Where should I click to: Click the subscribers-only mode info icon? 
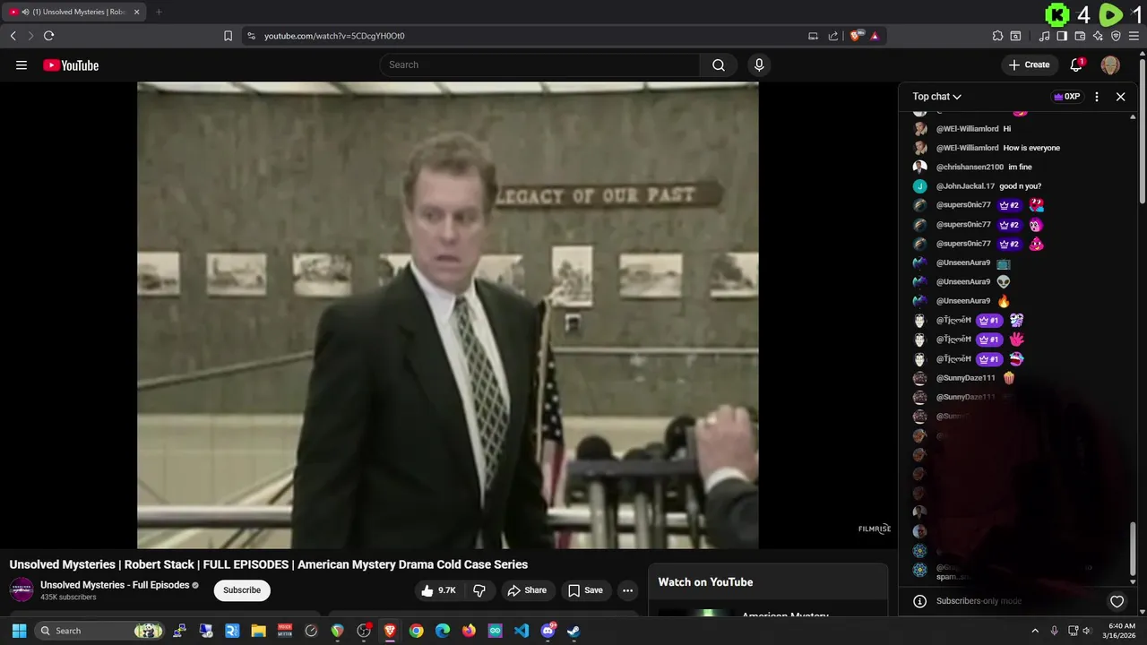919,601
